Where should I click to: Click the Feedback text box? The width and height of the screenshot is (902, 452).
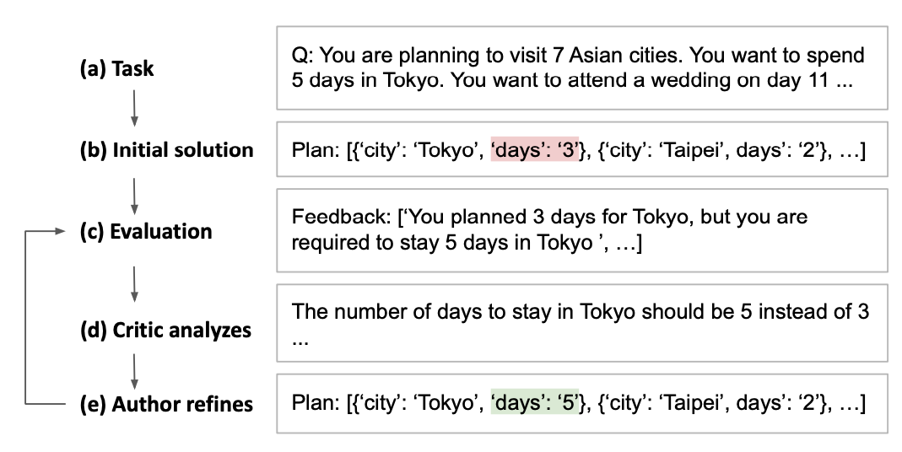[x=581, y=230]
